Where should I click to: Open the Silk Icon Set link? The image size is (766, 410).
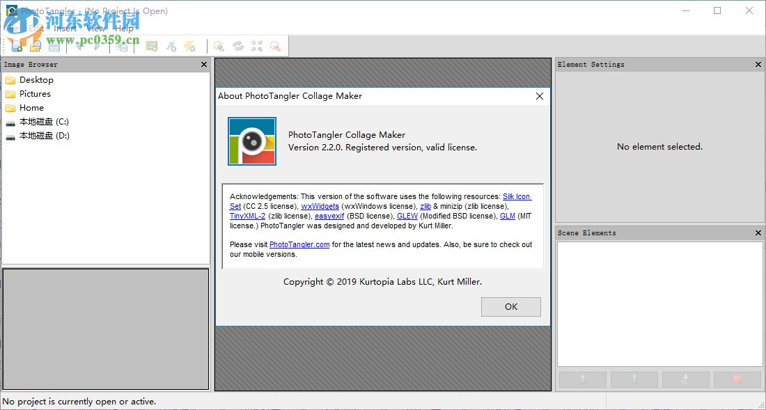tap(517, 196)
